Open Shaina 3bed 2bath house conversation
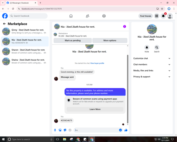The height and width of the screenshot is (142, 177). click(25, 61)
